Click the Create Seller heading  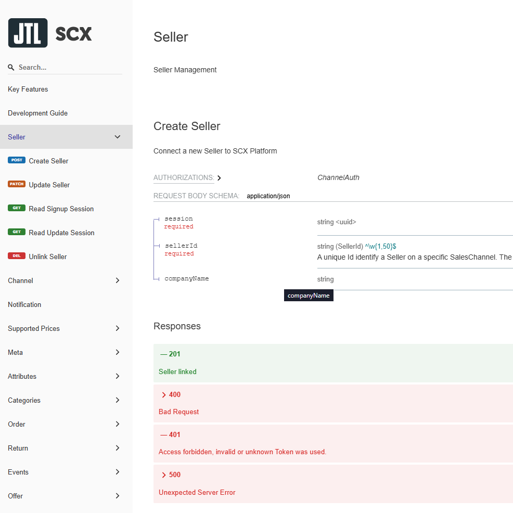coord(187,126)
